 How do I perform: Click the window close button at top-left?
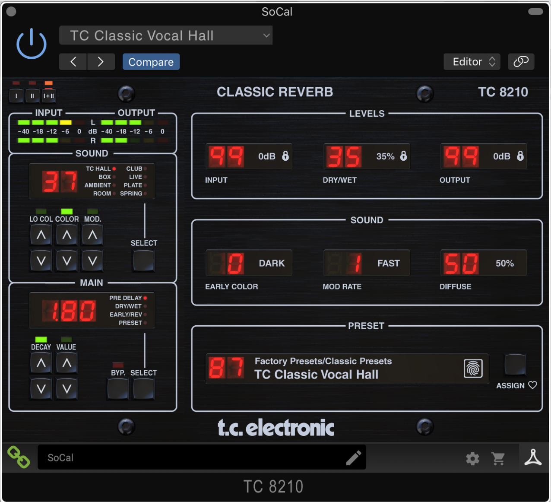pyautogui.click(x=11, y=12)
